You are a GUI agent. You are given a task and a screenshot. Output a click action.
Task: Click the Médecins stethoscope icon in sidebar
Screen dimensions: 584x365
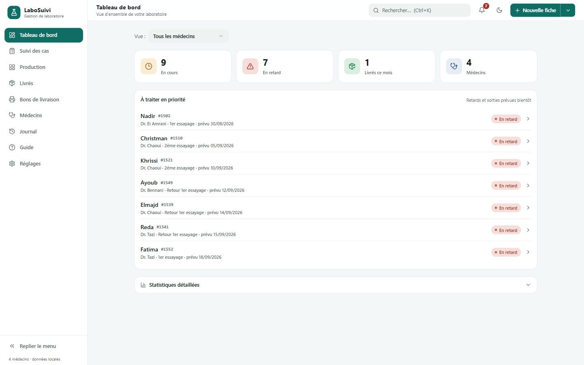(12, 115)
